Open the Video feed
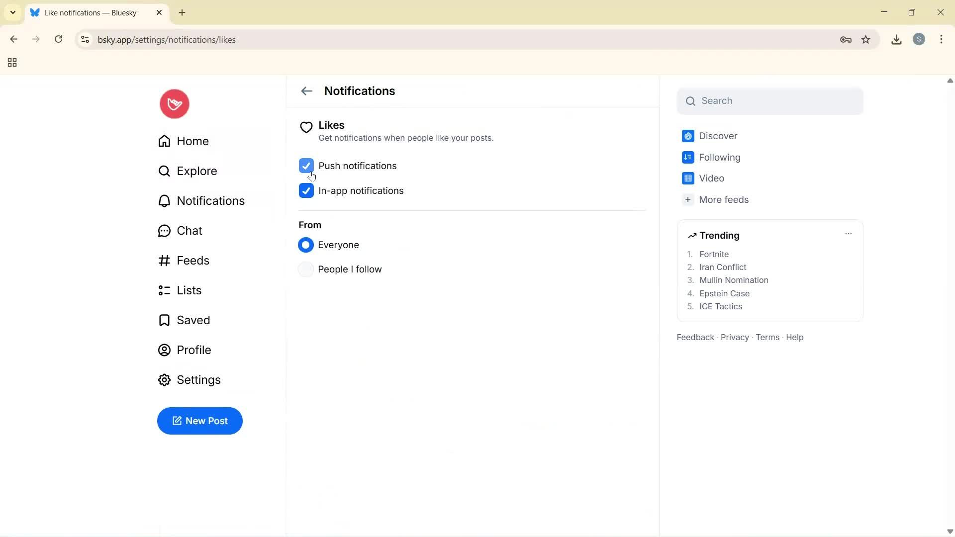 click(712, 178)
